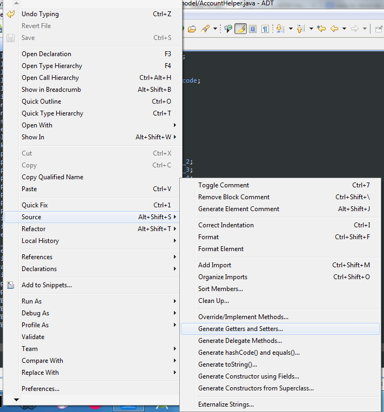Click the bottom scroll-down arrow of the menu

click(x=16, y=400)
